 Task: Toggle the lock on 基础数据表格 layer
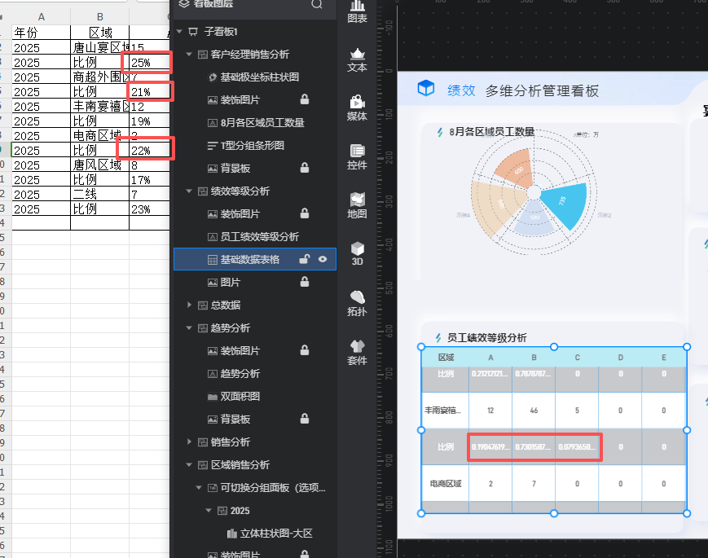tap(304, 260)
